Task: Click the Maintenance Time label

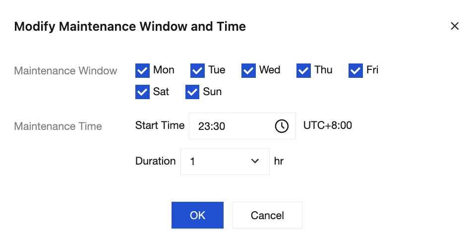Action: 58,126
